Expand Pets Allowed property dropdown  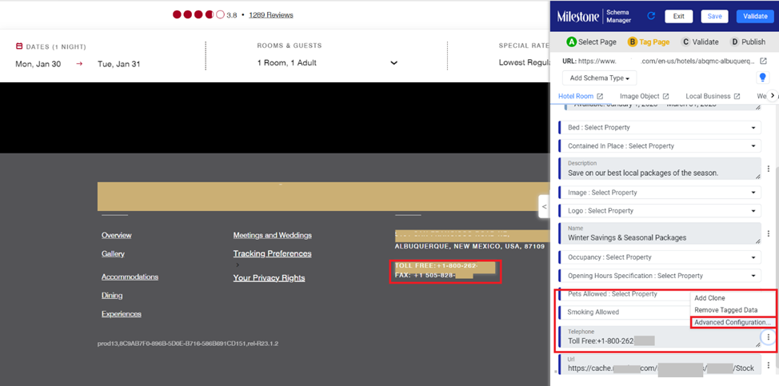pyautogui.click(x=626, y=294)
